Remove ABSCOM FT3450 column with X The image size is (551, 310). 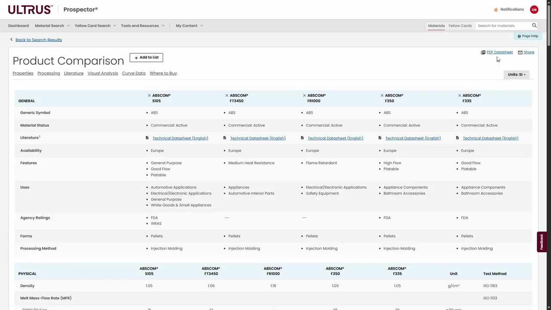(x=227, y=96)
